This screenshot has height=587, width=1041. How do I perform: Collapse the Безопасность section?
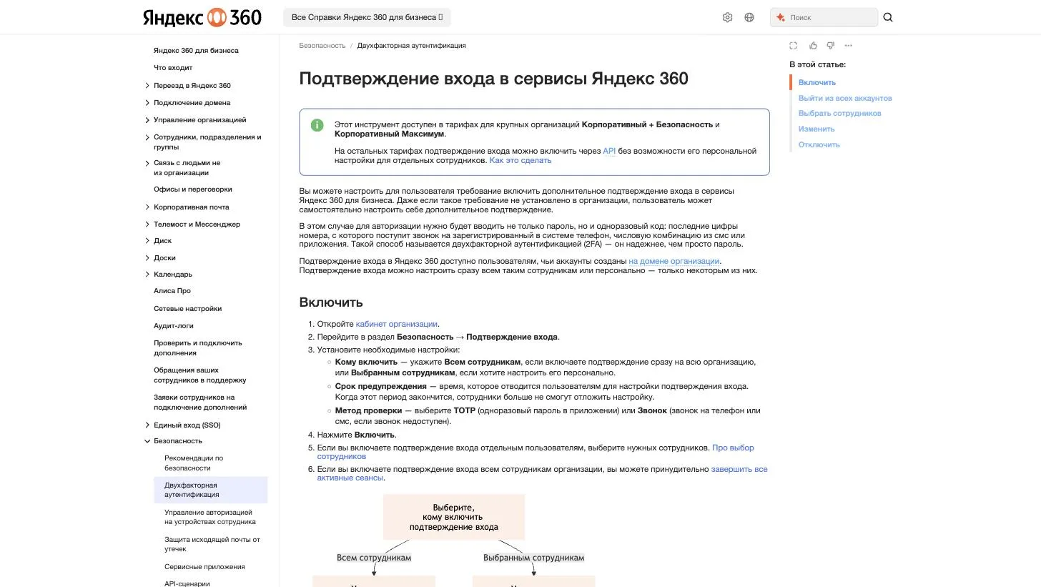click(147, 441)
